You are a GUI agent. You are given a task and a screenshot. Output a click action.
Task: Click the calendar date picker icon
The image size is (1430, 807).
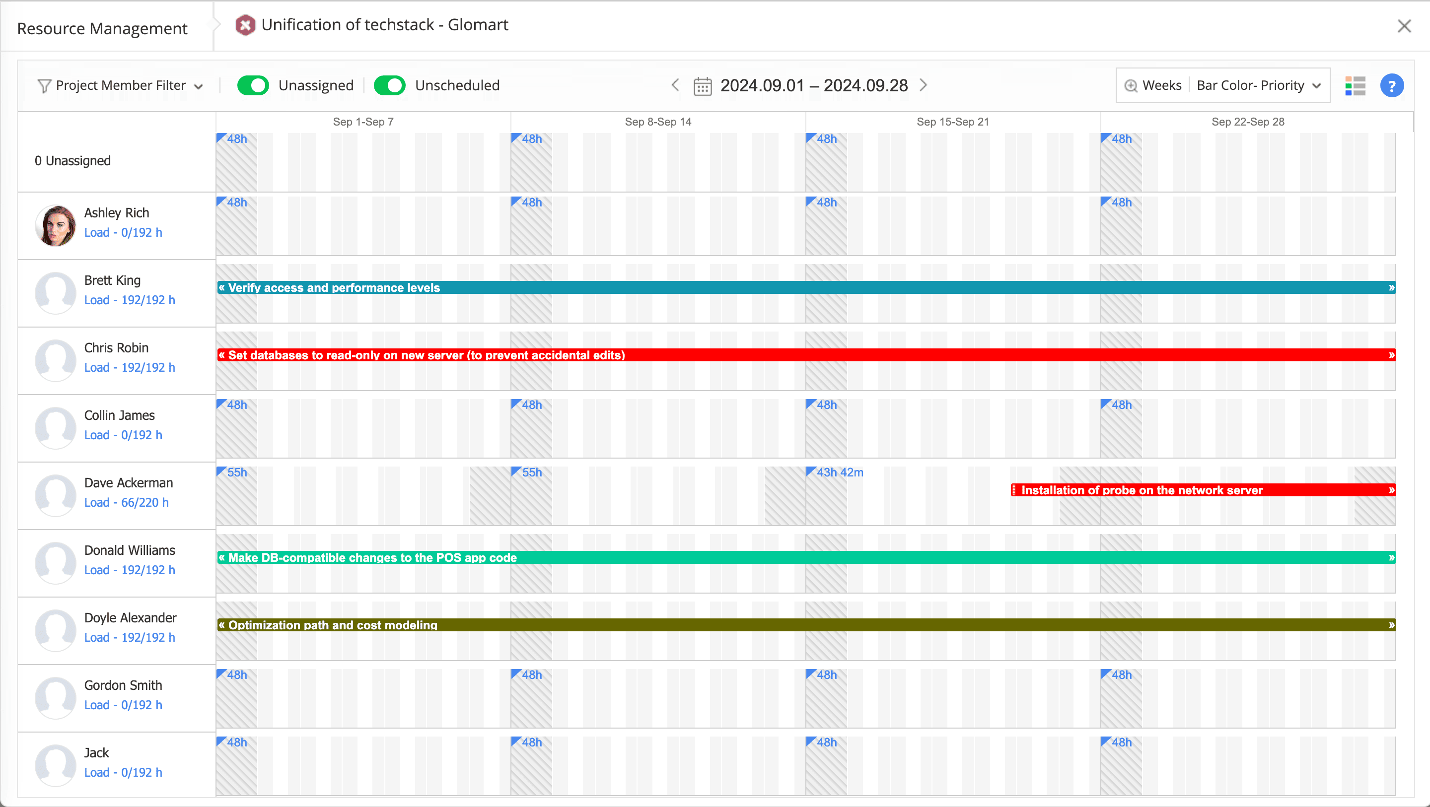click(702, 86)
